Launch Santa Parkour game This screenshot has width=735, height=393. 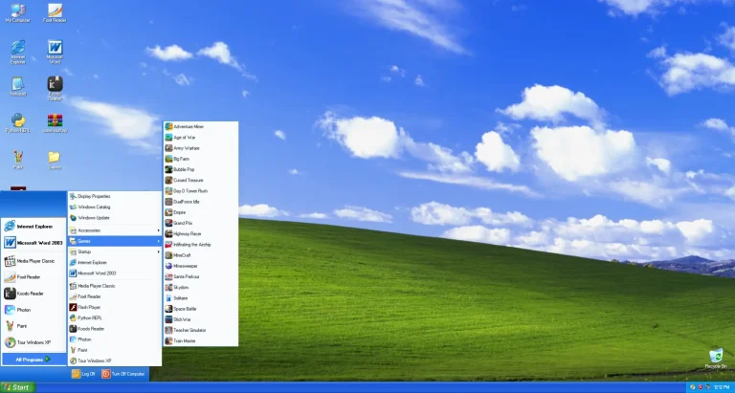pos(201,277)
